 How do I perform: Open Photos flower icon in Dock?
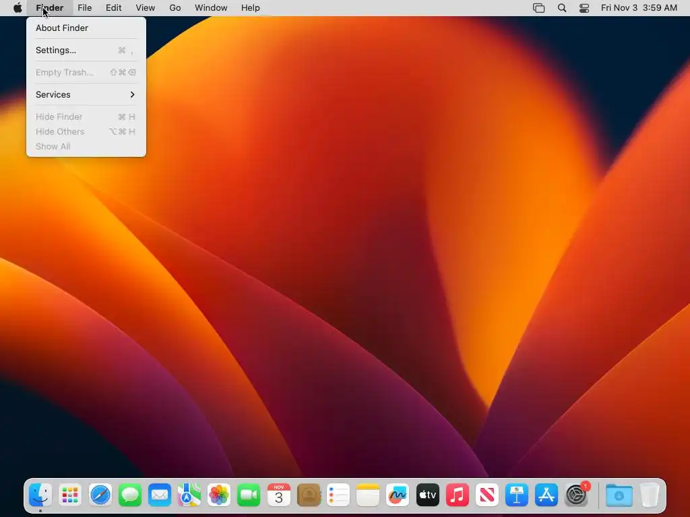tap(219, 495)
